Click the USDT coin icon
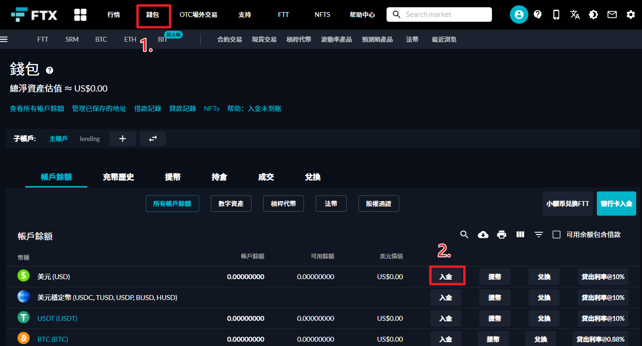The height and width of the screenshot is (346, 642). pos(24,318)
